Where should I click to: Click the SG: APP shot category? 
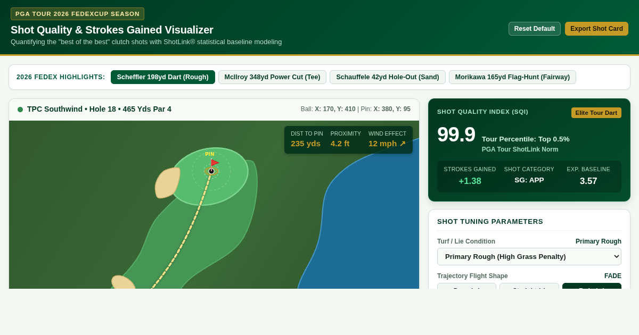click(529, 180)
